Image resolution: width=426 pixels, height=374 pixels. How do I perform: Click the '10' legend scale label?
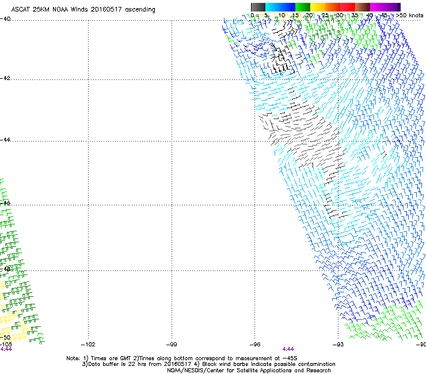282,16
